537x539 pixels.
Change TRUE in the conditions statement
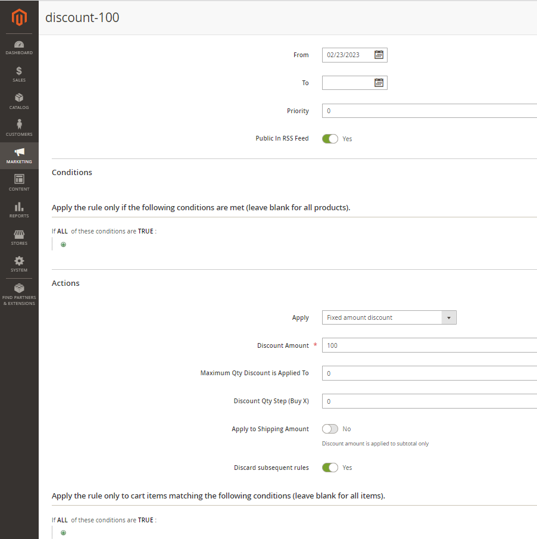(145, 230)
